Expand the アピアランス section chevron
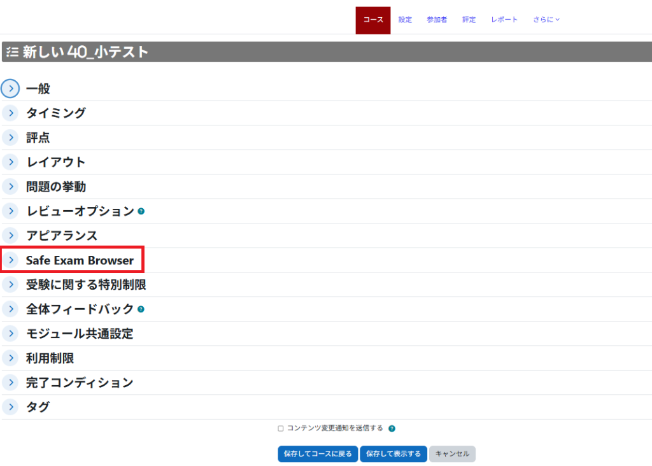This screenshot has height=466, width=652. pyautogui.click(x=10, y=236)
